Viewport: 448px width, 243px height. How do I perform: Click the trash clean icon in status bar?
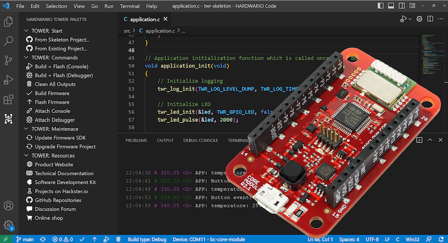point(118,239)
